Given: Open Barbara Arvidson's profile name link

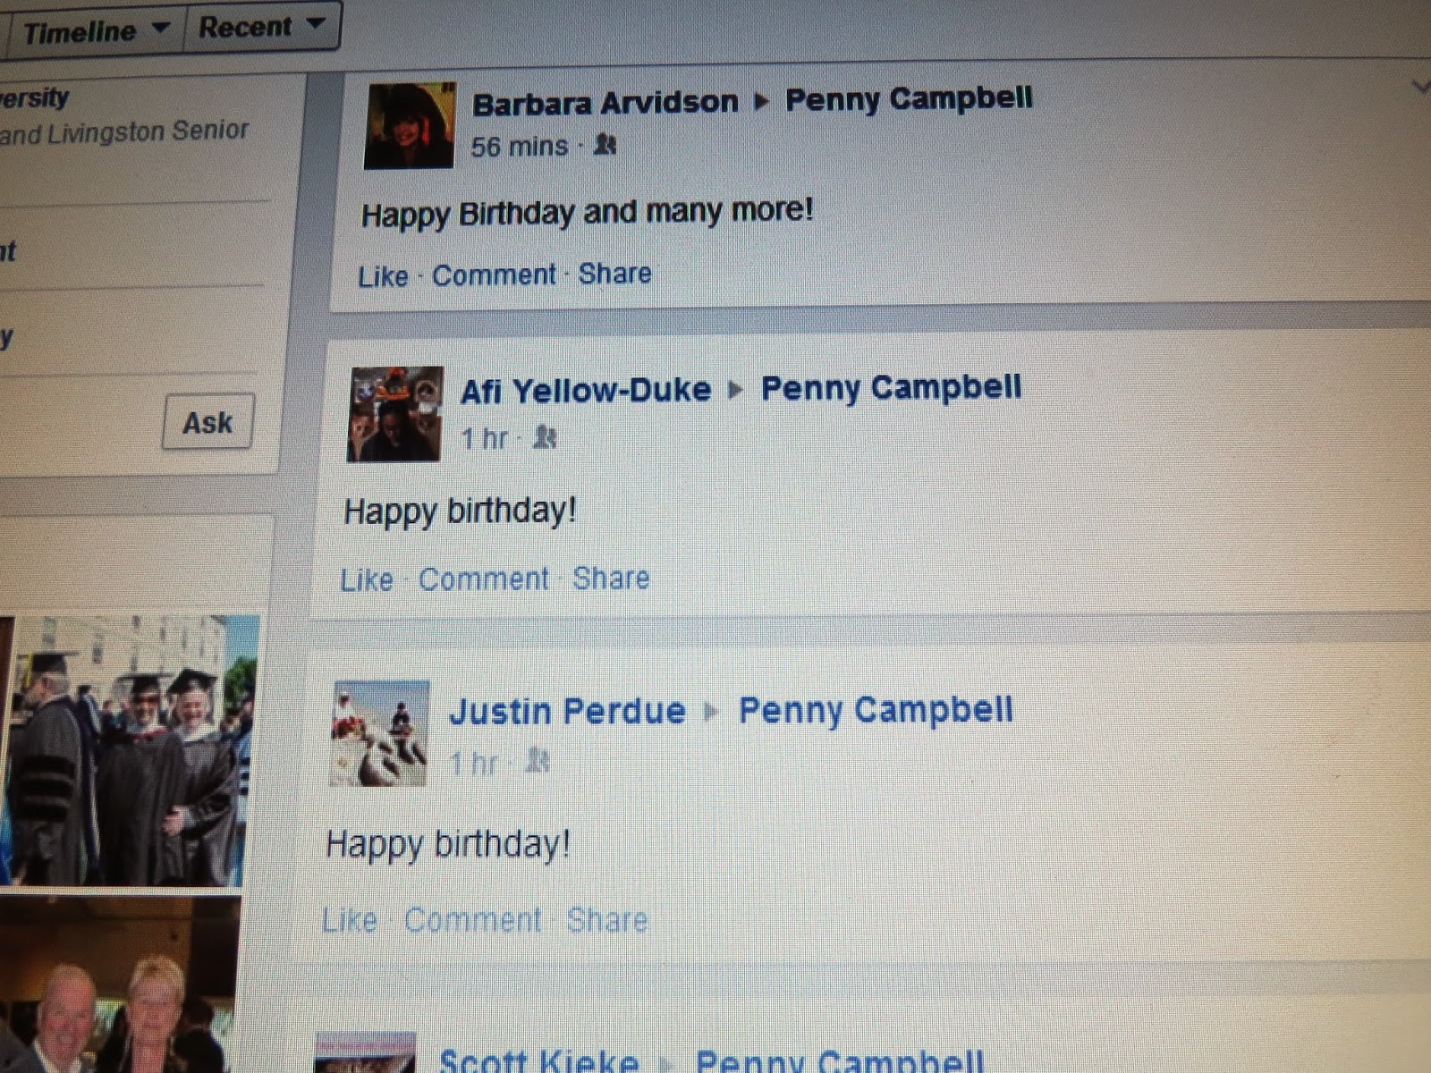Looking at the screenshot, I should pyautogui.click(x=605, y=103).
